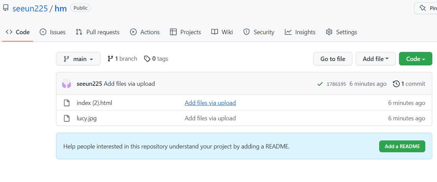View the 1 branch link
The image size is (437, 182).
coord(122,59)
